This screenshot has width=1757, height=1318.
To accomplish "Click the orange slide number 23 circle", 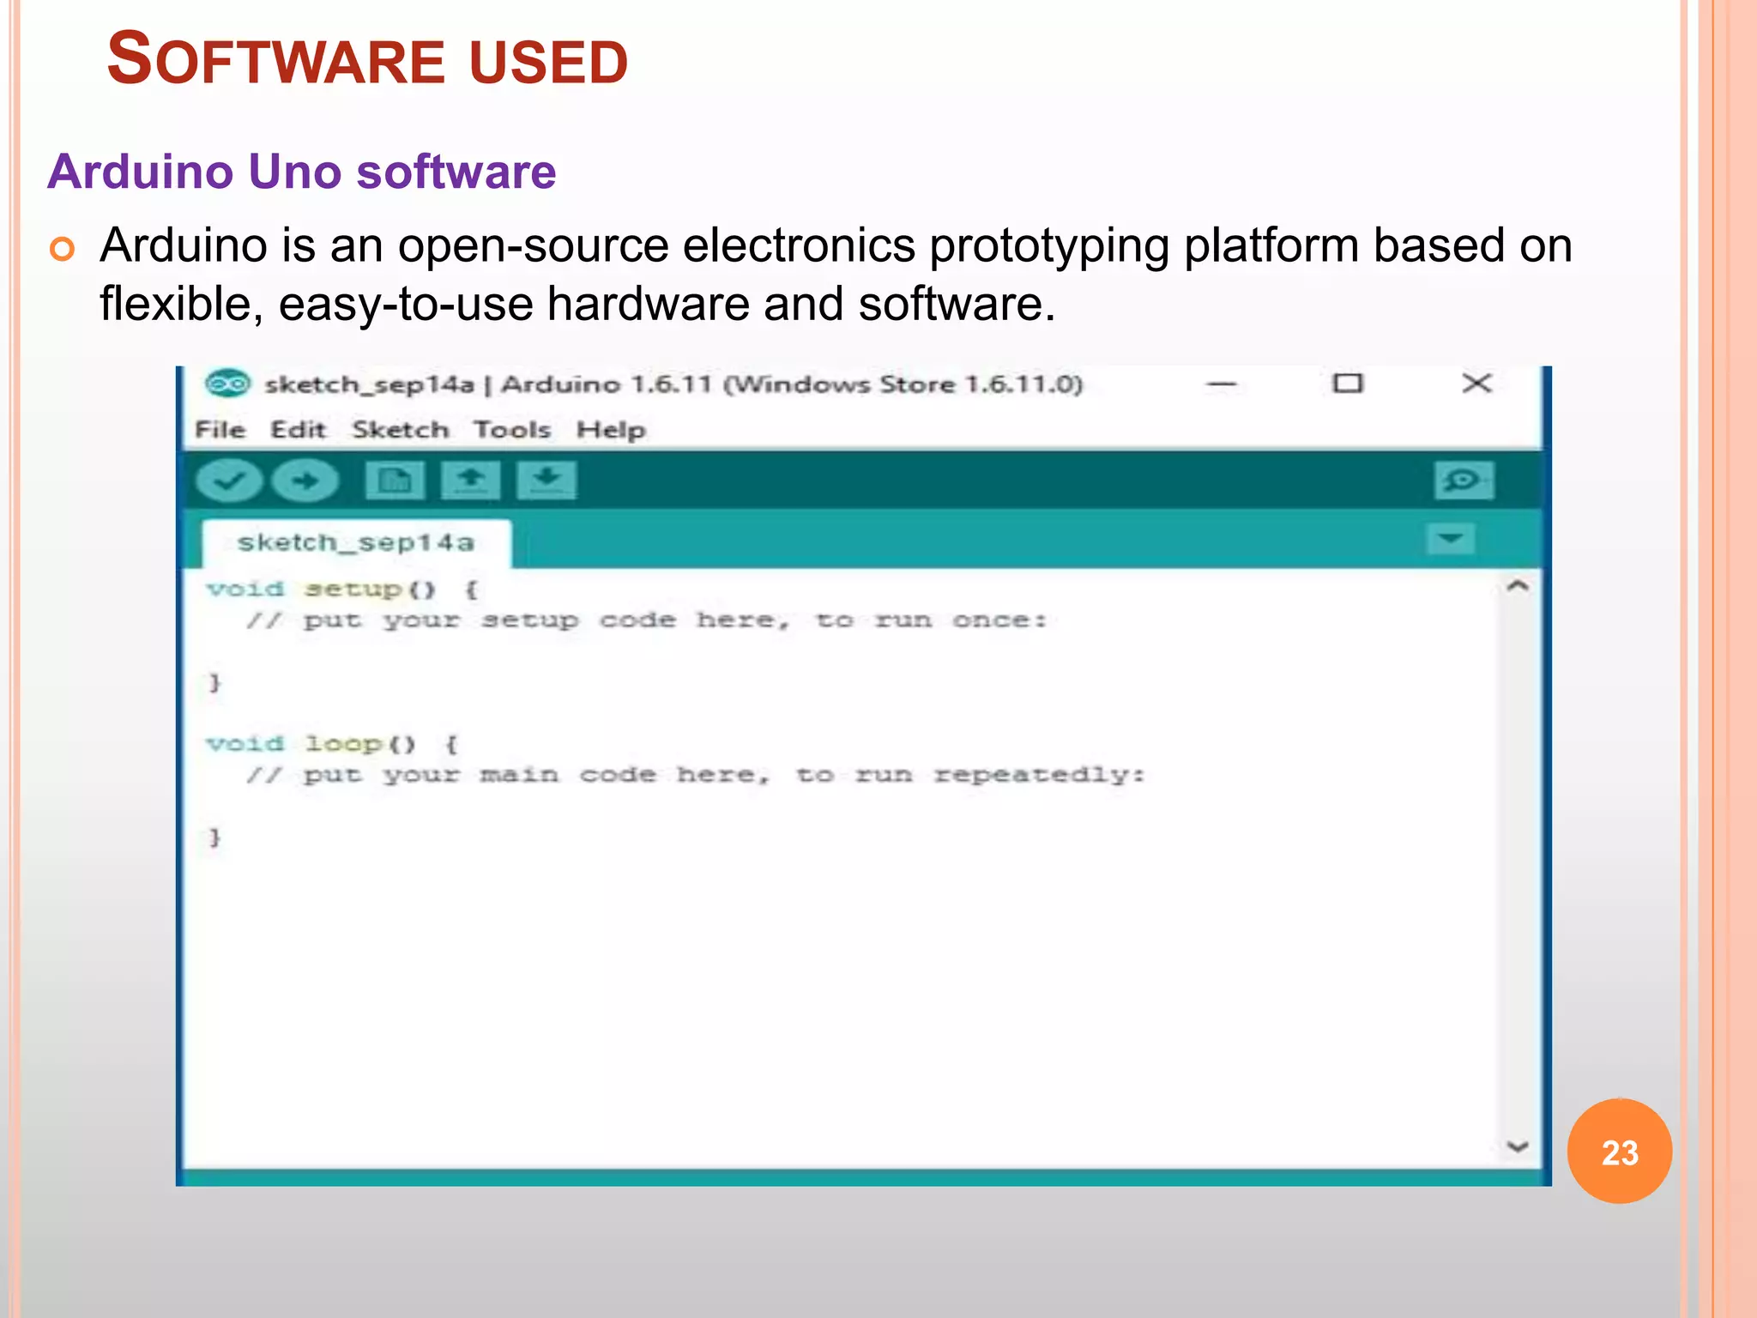I will (x=1620, y=1152).
